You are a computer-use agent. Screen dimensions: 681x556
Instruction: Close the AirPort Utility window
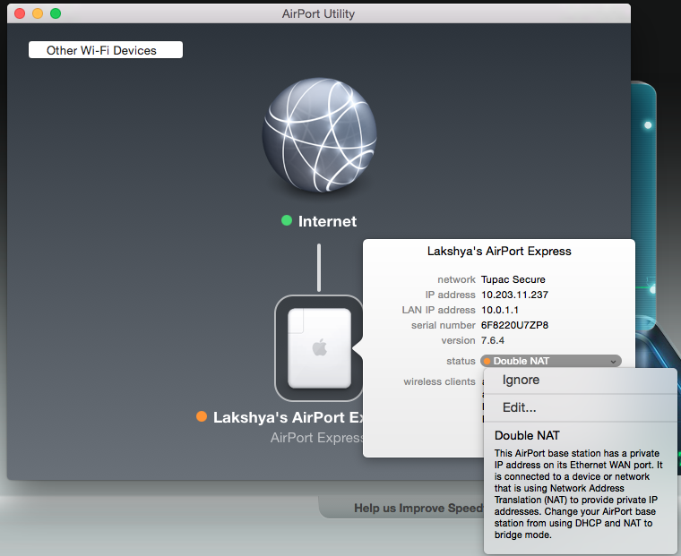click(20, 13)
